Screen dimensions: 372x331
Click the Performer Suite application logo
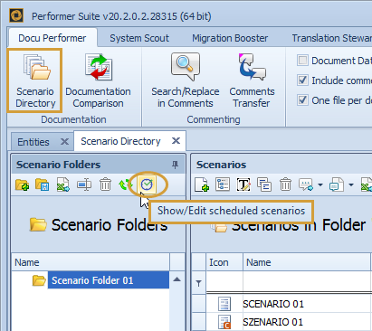click(x=16, y=15)
